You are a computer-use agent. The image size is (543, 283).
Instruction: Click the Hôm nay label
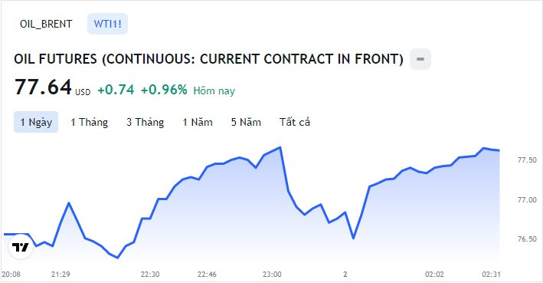(214, 90)
